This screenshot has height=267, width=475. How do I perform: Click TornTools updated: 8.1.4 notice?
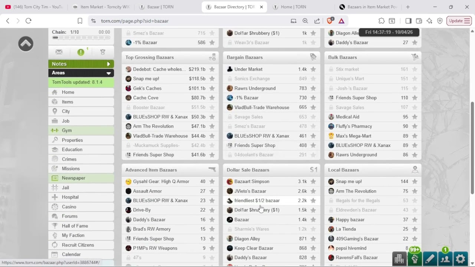(81, 82)
